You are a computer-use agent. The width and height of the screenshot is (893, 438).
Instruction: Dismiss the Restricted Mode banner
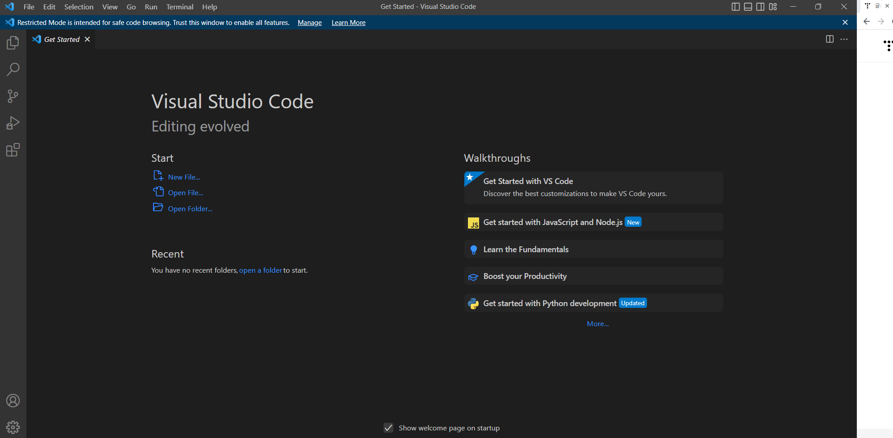pyautogui.click(x=845, y=22)
